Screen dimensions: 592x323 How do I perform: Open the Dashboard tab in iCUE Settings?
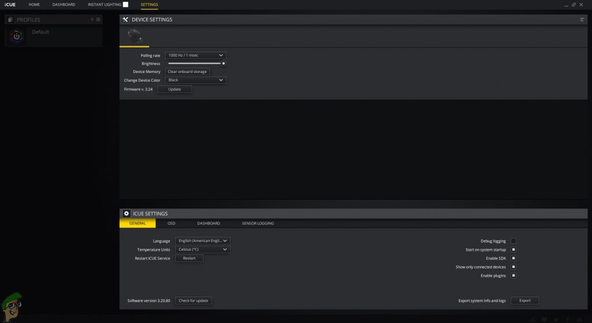click(x=208, y=223)
